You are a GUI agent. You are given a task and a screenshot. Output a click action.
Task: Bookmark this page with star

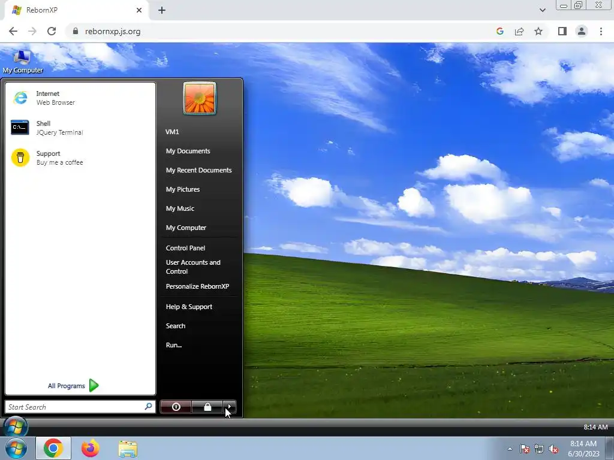(x=538, y=31)
